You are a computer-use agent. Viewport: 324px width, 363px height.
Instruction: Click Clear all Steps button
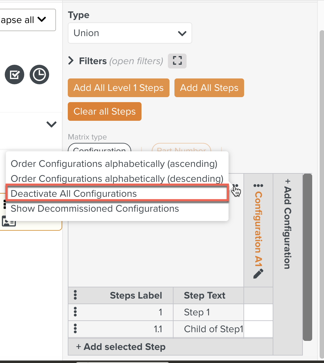[x=104, y=111]
